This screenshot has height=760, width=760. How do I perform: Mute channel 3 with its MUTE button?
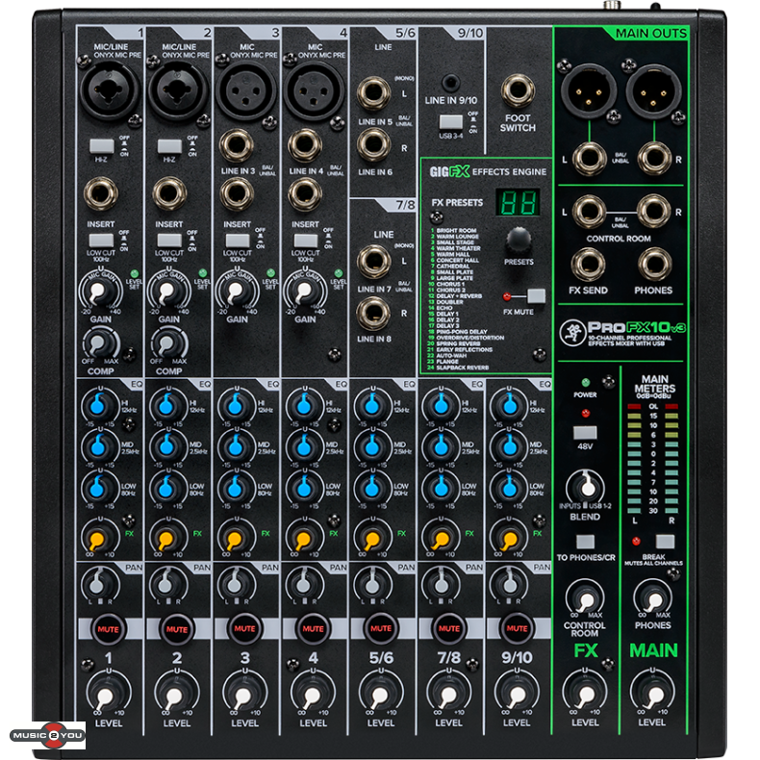click(244, 628)
